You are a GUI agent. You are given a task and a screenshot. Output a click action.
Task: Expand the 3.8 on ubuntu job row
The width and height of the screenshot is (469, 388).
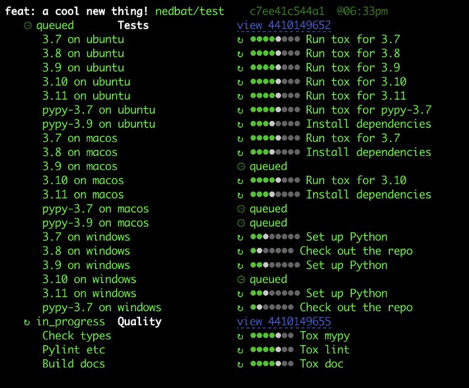tap(82, 53)
